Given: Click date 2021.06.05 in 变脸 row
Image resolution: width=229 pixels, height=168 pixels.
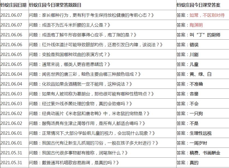Looking at the screenshot, I should pyautogui.click(x=11, y=54).
